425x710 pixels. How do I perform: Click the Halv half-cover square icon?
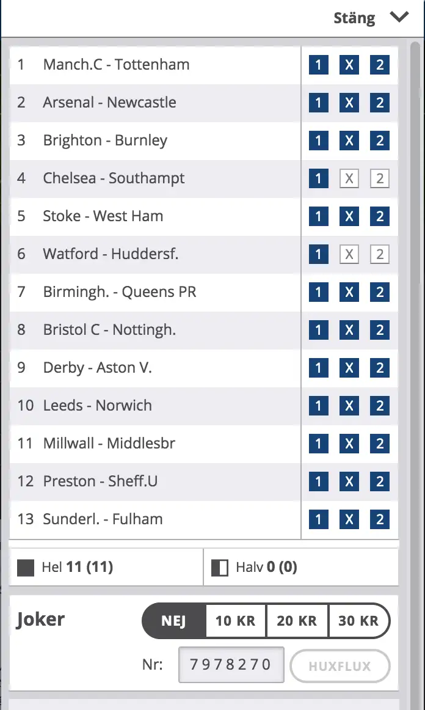(x=220, y=568)
